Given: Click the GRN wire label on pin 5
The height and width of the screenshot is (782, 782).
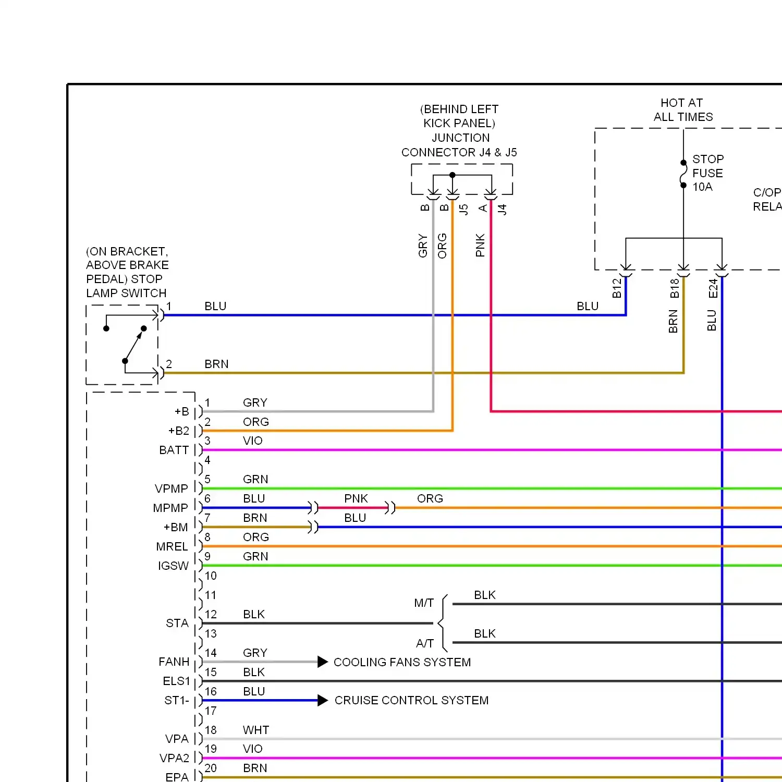Looking at the screenshot, I should coord(255,480).
